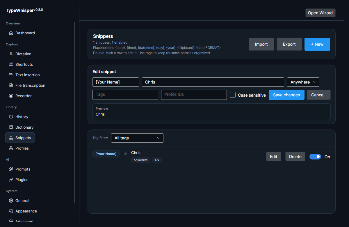Expand the All tags filter dropdown
This screenshot has height=227, width=349.
[137, 138]
